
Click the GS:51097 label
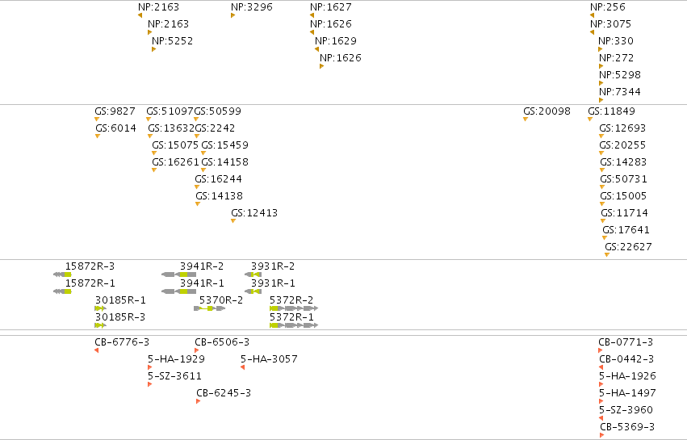coord(170,111)
